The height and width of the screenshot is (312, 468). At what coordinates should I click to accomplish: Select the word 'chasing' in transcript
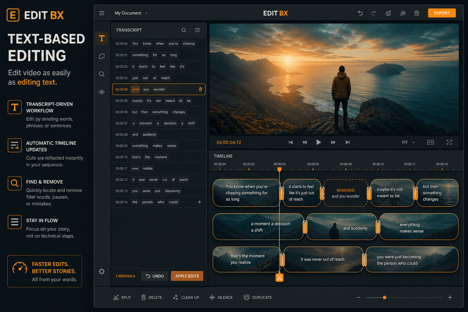point(189,44)
